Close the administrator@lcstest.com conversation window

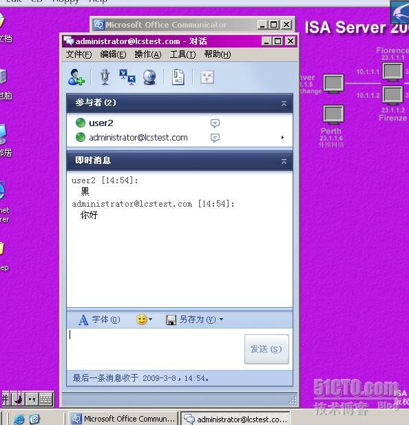290,41
